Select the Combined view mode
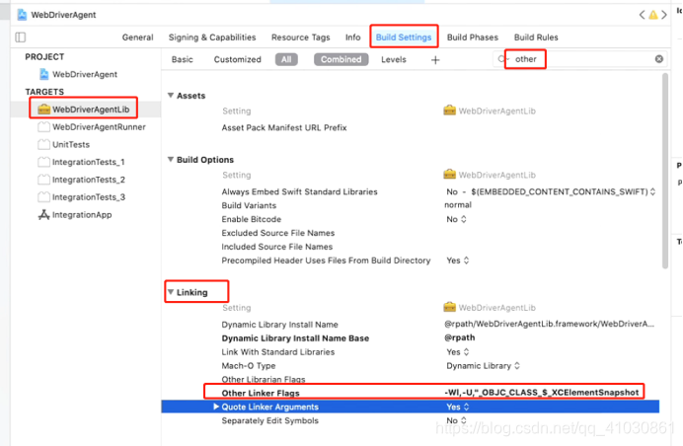Viewport: 683px width, 446px height. pos(341,59)
